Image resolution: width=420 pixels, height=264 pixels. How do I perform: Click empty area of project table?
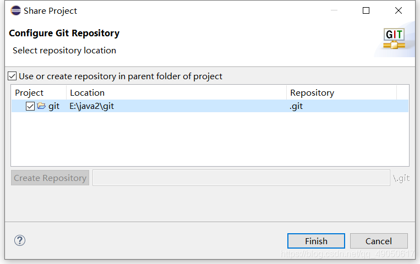coord(210,139)
